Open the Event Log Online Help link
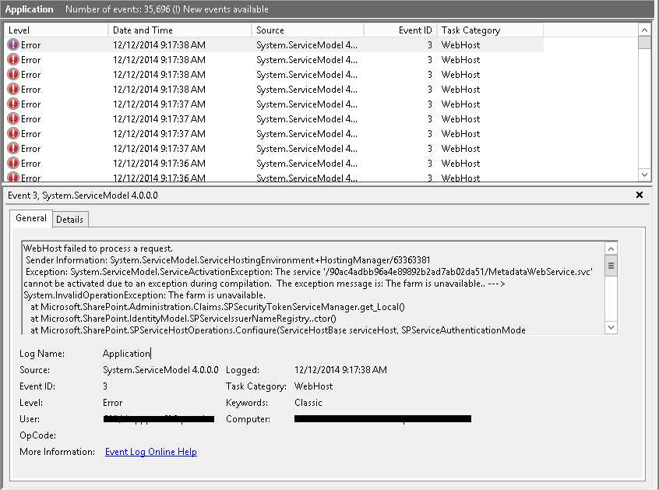Screen dimensions: 659x490 [x=151, y=452]
